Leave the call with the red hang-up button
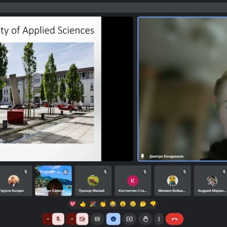Viewport: 227px width, 227px height. pyautogui.click(x=174, y=219)
